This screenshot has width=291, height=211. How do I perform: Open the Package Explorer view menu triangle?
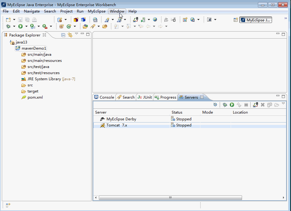(76, 34)
